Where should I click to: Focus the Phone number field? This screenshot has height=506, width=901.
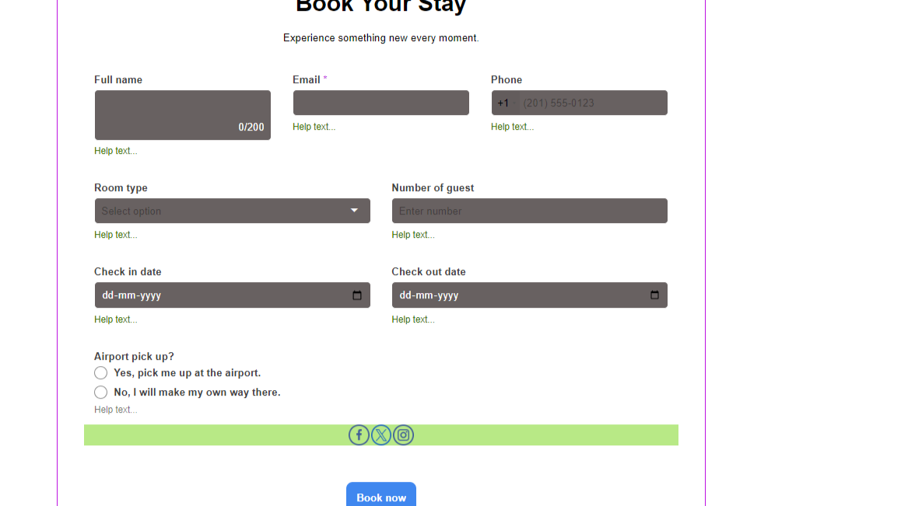pyautogui.click(x=593, y=103)
